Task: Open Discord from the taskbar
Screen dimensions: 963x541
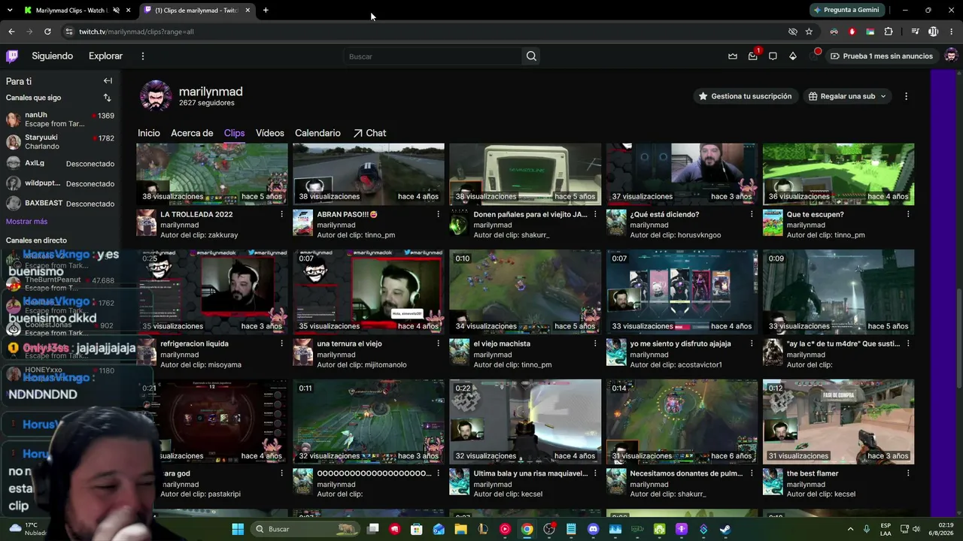Action: (x=593, y=529)
